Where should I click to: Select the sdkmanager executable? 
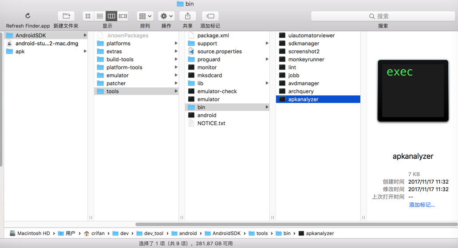318,43
